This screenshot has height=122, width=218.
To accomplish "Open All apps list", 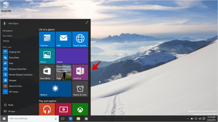I will [x=9, y=111].
